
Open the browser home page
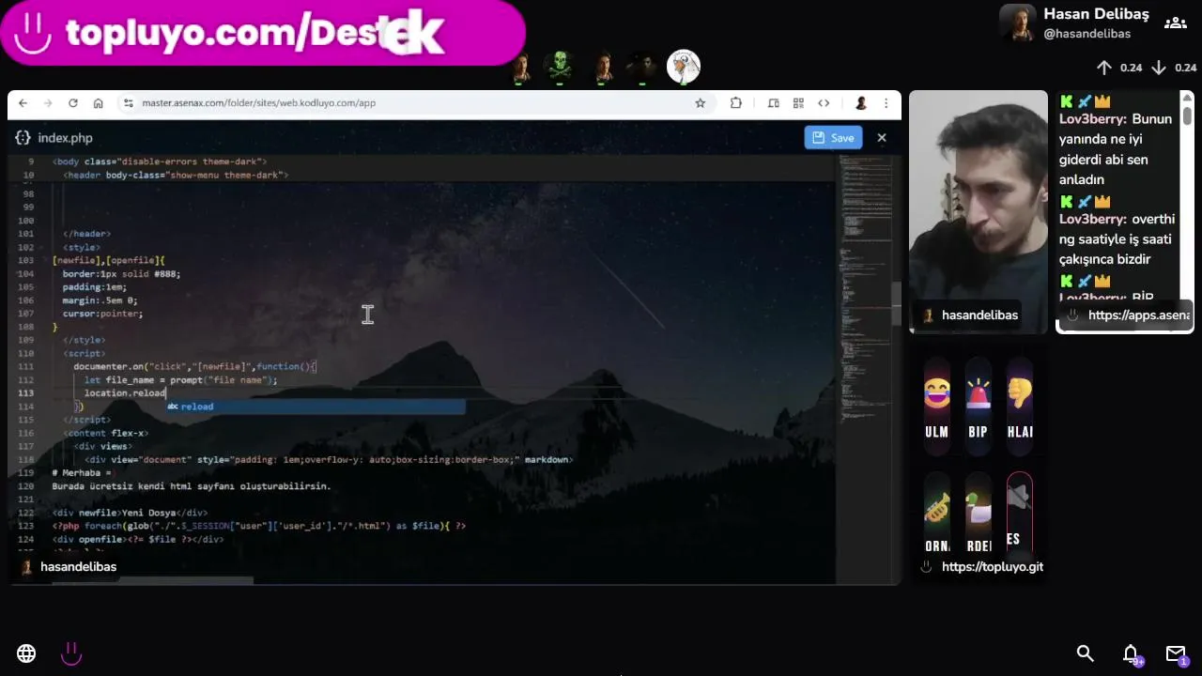coord(98,103)
